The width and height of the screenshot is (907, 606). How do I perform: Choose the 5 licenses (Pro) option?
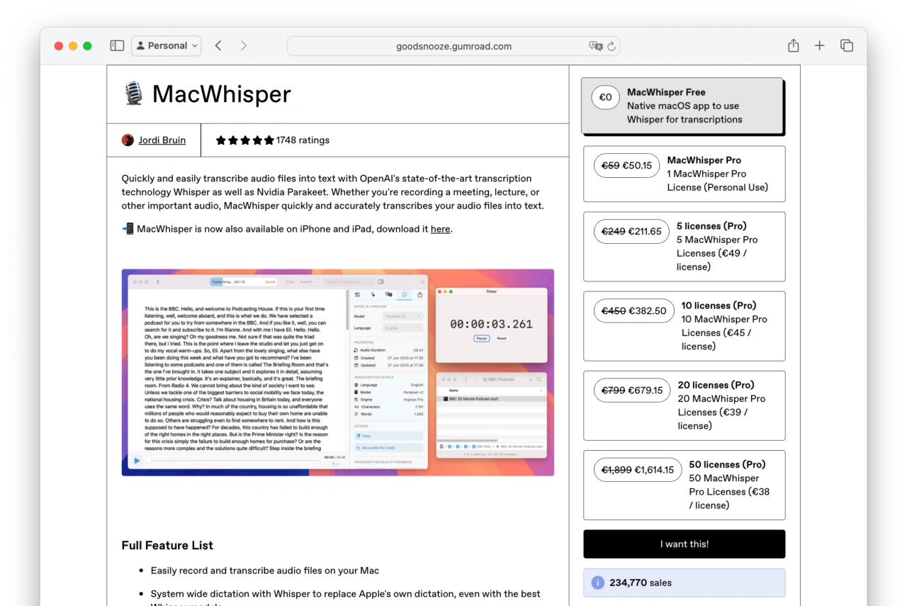pos(684,246)
